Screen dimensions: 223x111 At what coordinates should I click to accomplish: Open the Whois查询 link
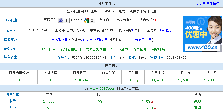(119, 49)
